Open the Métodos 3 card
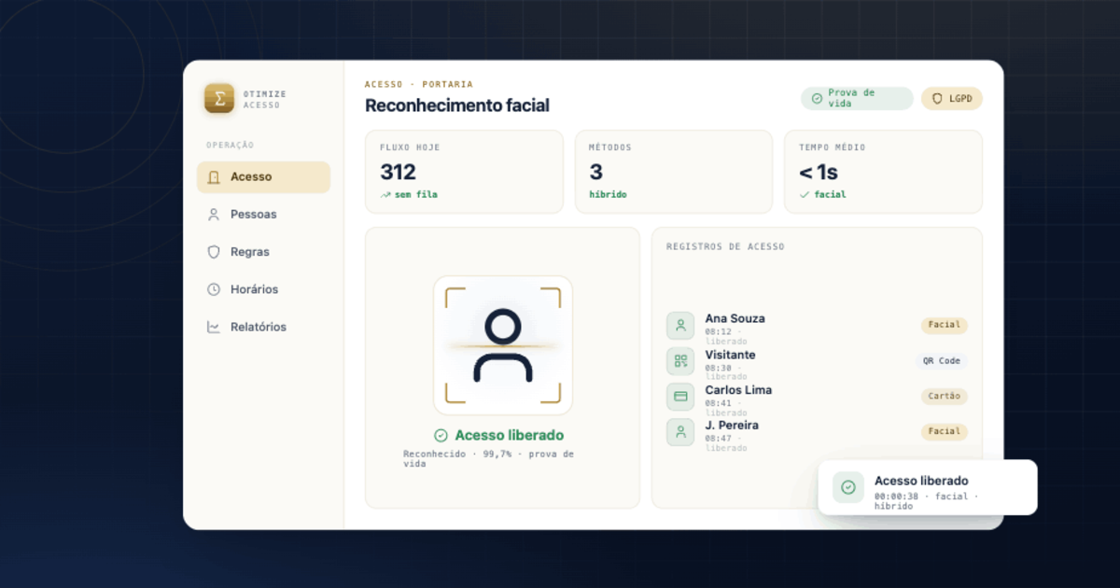1120x588 pixels. (x=673, y=172)
